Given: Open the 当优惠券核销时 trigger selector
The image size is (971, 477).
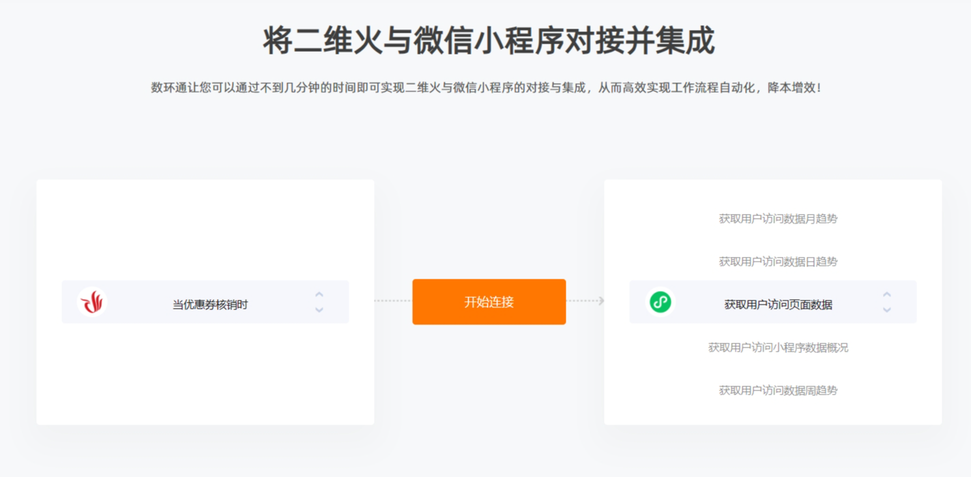Looking at the screenshot, I should [205, 302].
